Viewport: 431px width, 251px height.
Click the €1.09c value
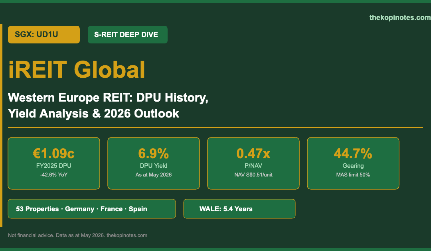[53, 153]
